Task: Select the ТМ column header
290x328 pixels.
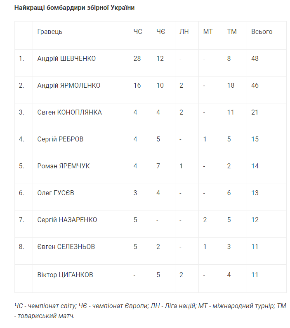Action: (x=232, y=32)
